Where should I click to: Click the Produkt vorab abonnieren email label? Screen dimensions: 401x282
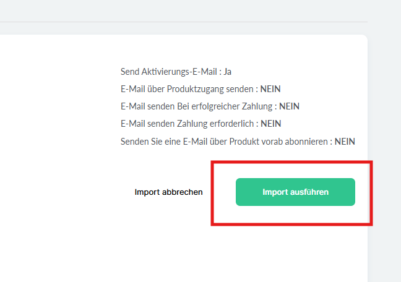(x=225, y=141)
